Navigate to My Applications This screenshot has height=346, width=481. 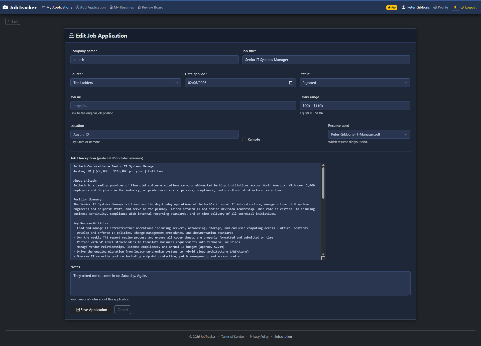[x=57, y=7]
